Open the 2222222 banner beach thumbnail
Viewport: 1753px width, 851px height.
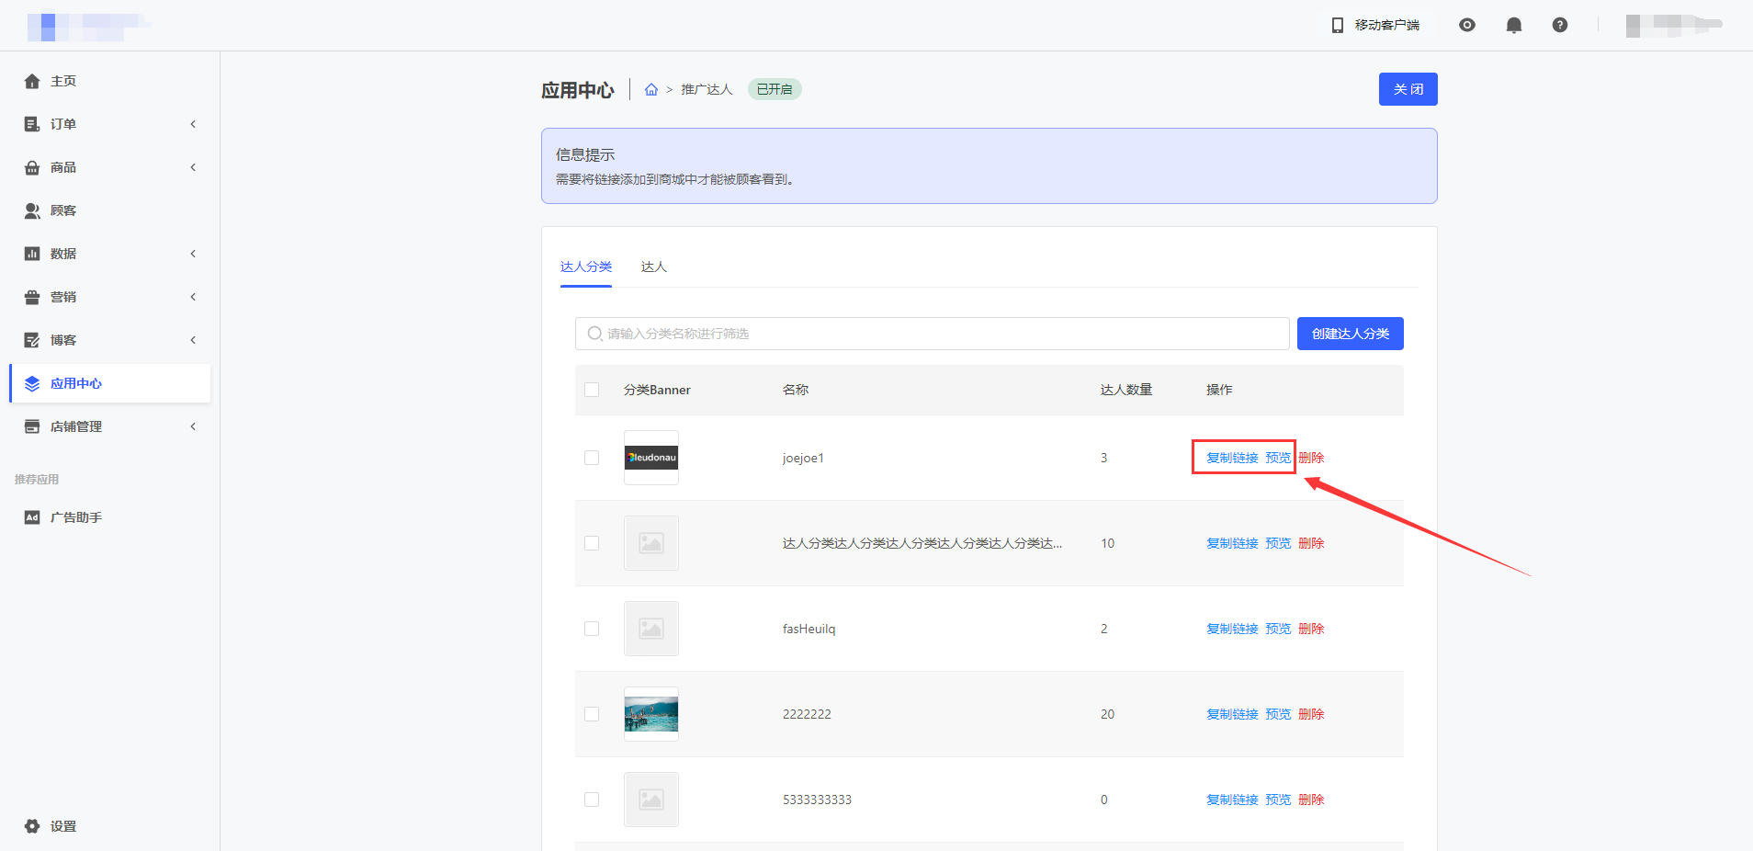click(x=651, y=714)
